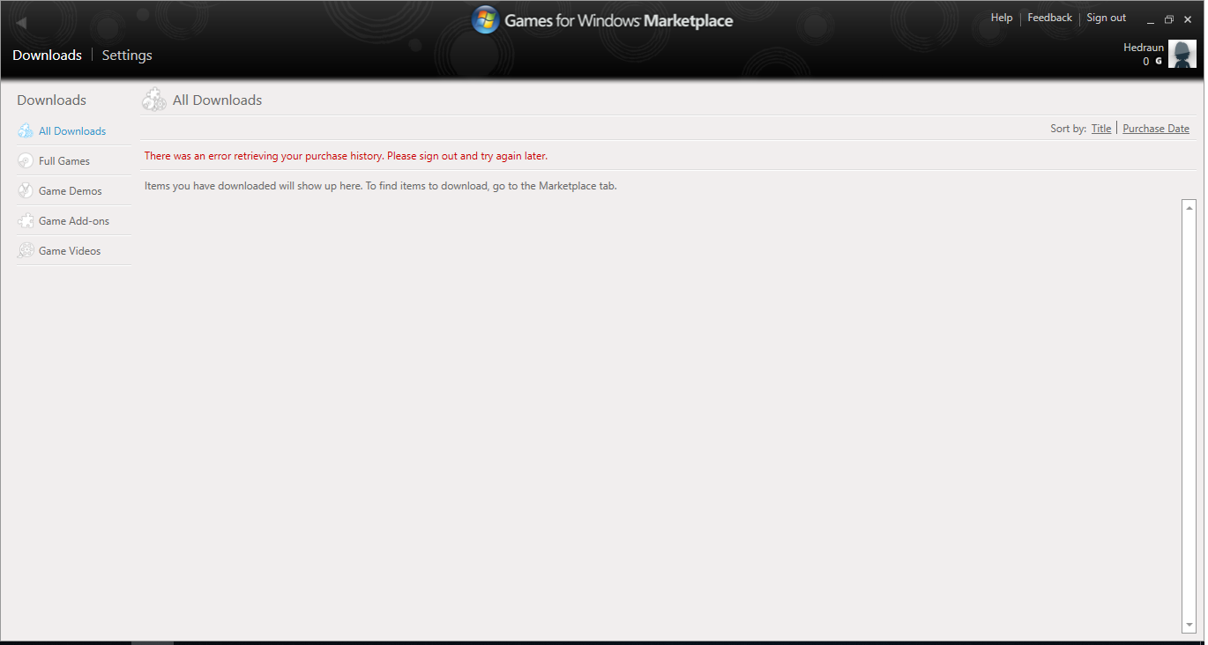
Task: Switch to the Downloads tab
Action: coord(47,56)
